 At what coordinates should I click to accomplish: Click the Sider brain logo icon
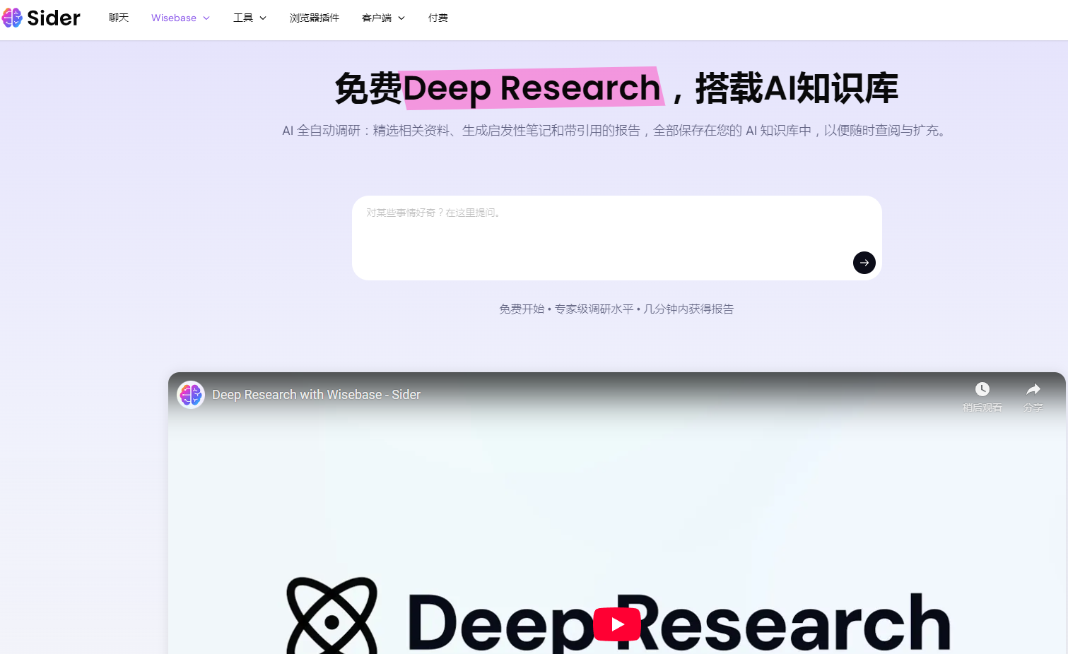tap(12, 18)
